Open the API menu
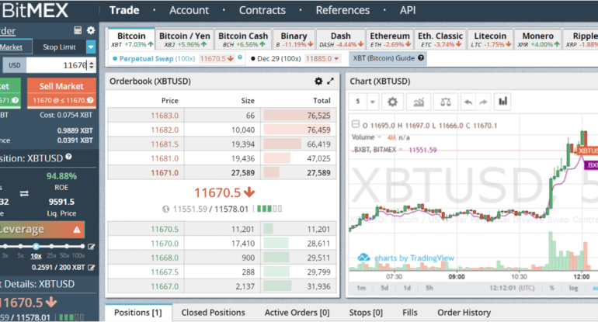Viewport: 598px width, 322px height. (408, 10)
